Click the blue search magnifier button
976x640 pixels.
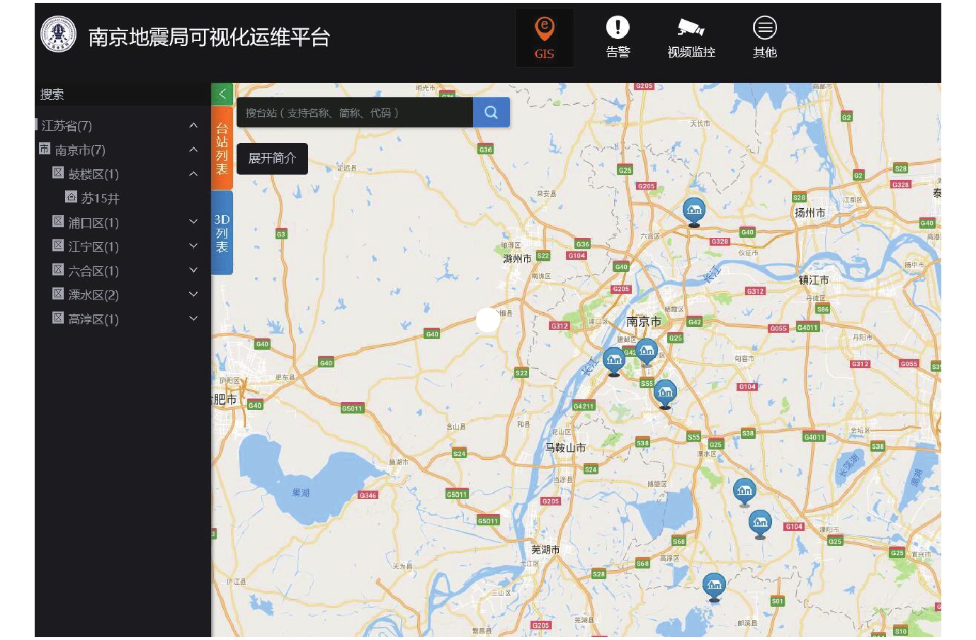491,113
